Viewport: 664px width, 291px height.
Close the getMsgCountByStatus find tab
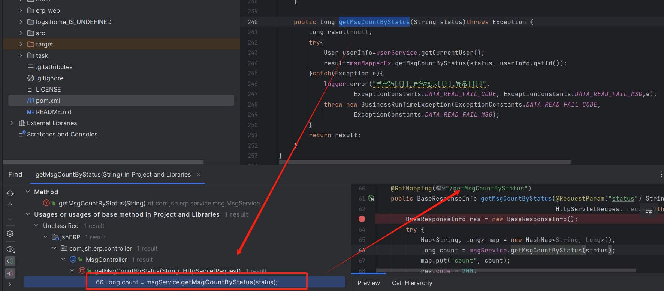tap(199, 175)
